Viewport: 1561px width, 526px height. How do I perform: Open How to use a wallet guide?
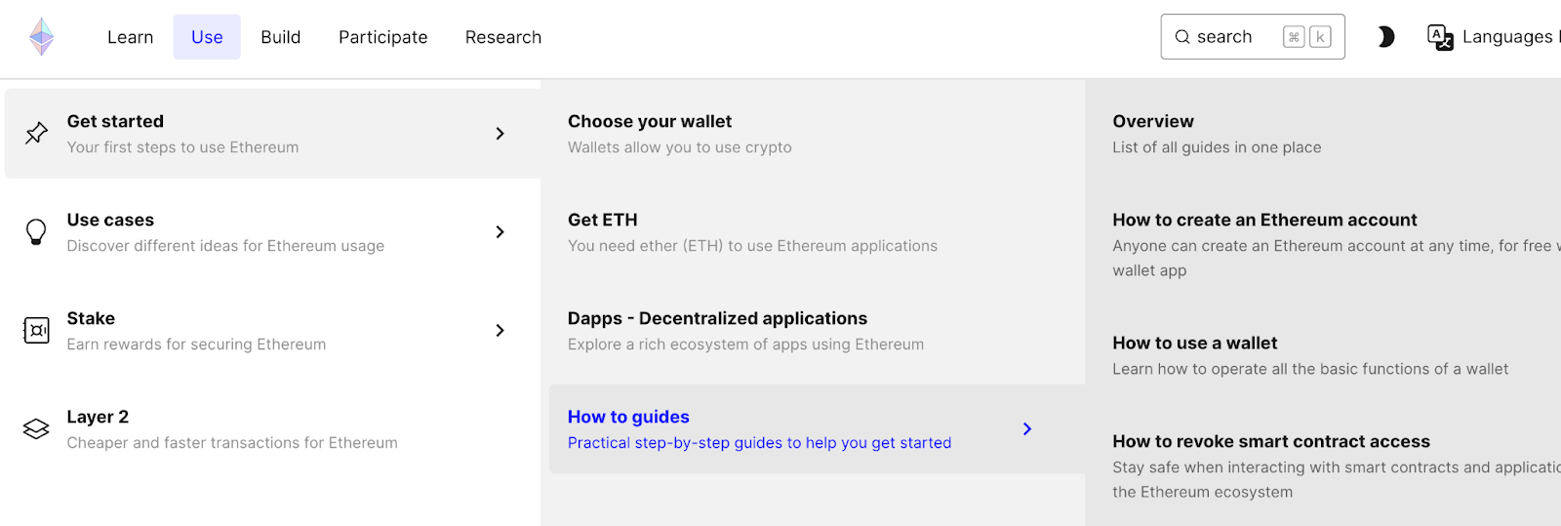1194,344
